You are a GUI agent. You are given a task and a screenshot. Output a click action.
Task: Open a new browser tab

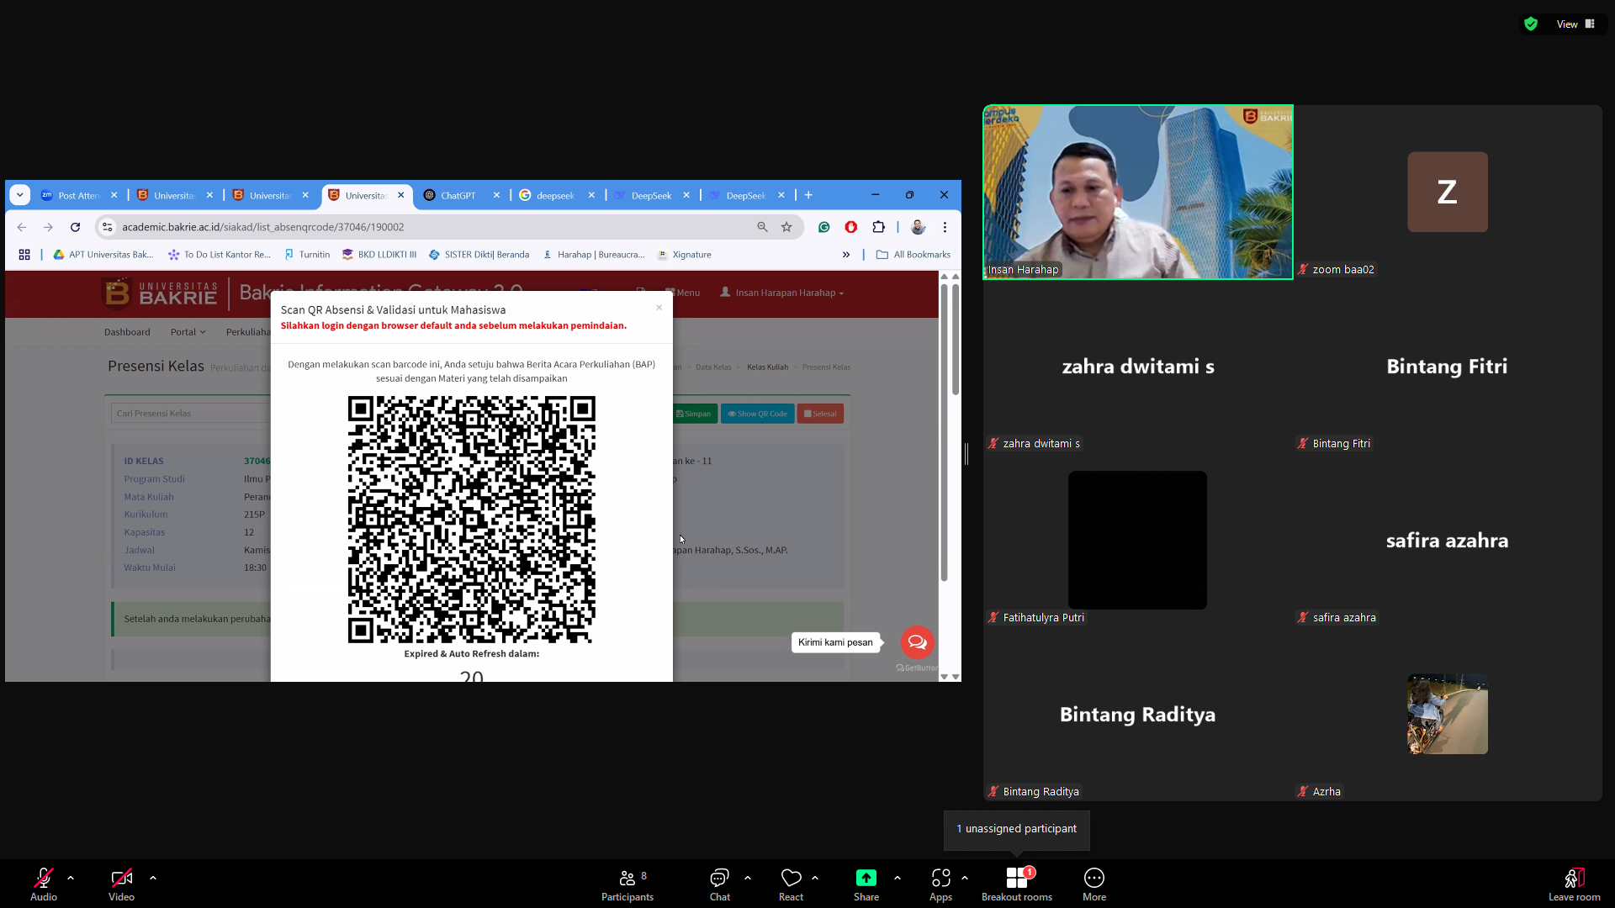[x=808, y=195]
